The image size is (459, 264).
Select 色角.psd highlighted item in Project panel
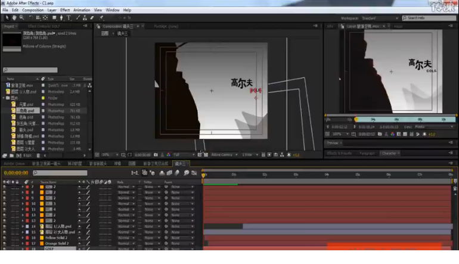click(x=27, y=111)
